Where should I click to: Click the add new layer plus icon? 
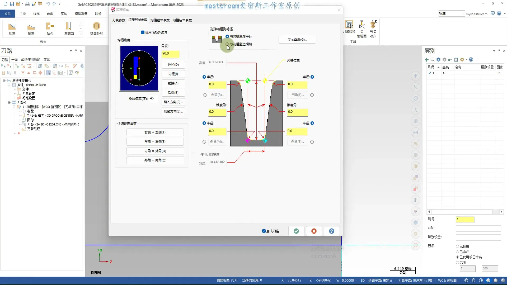426,60
